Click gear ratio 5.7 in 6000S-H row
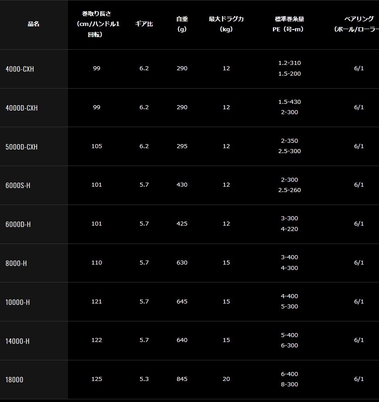379x402 pixels. click(x=144, y=184)
